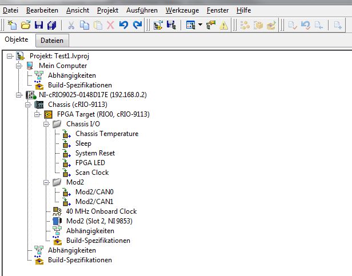Click the Save project items icon before filter view
Image resolution: width=352 pixels, height=276 pixels.
click(171, 25)
